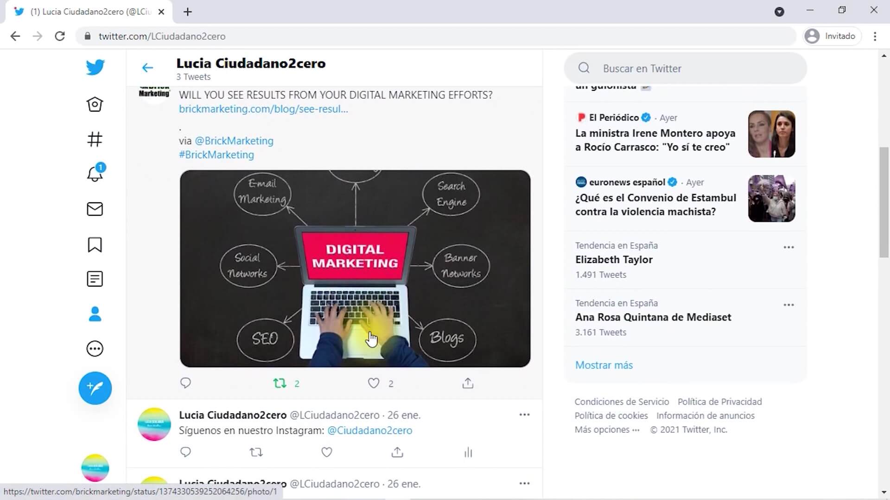Open options for Ana Rosa Quintana trend
Image resolution: width=890 pixels, height=500 pixels.
click(x=788, y=305)
